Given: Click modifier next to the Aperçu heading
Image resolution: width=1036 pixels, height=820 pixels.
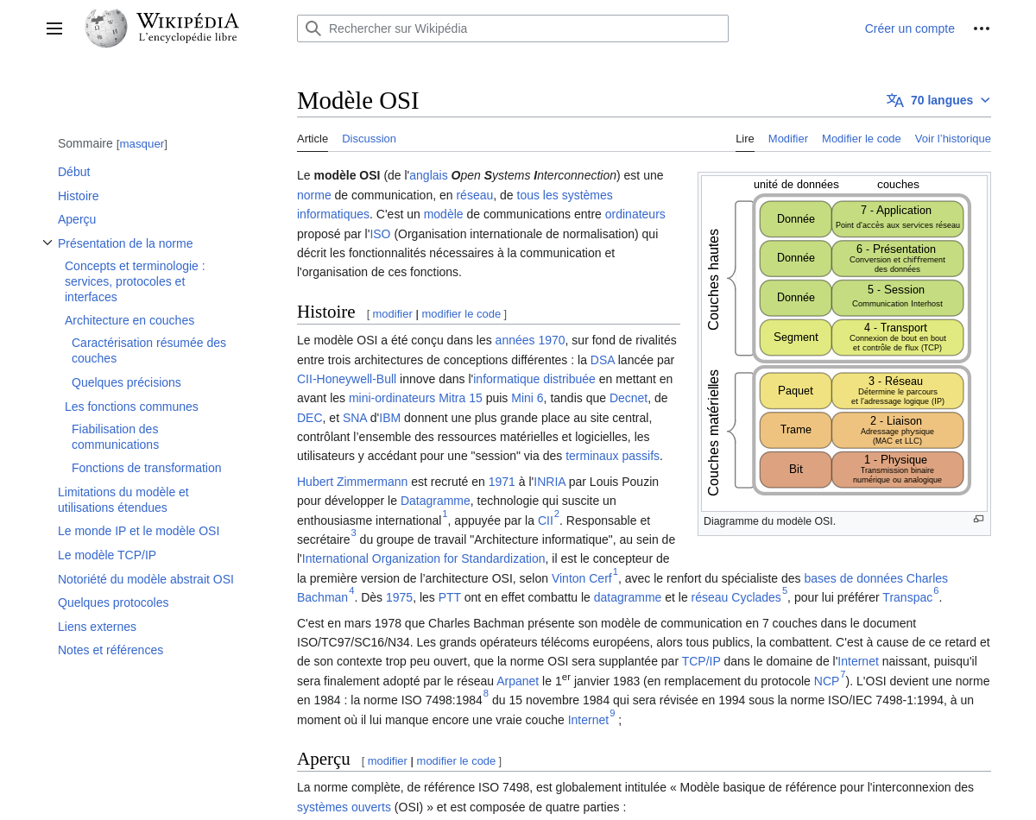Looking at the screenshot, I should click(x=388, y=761).
